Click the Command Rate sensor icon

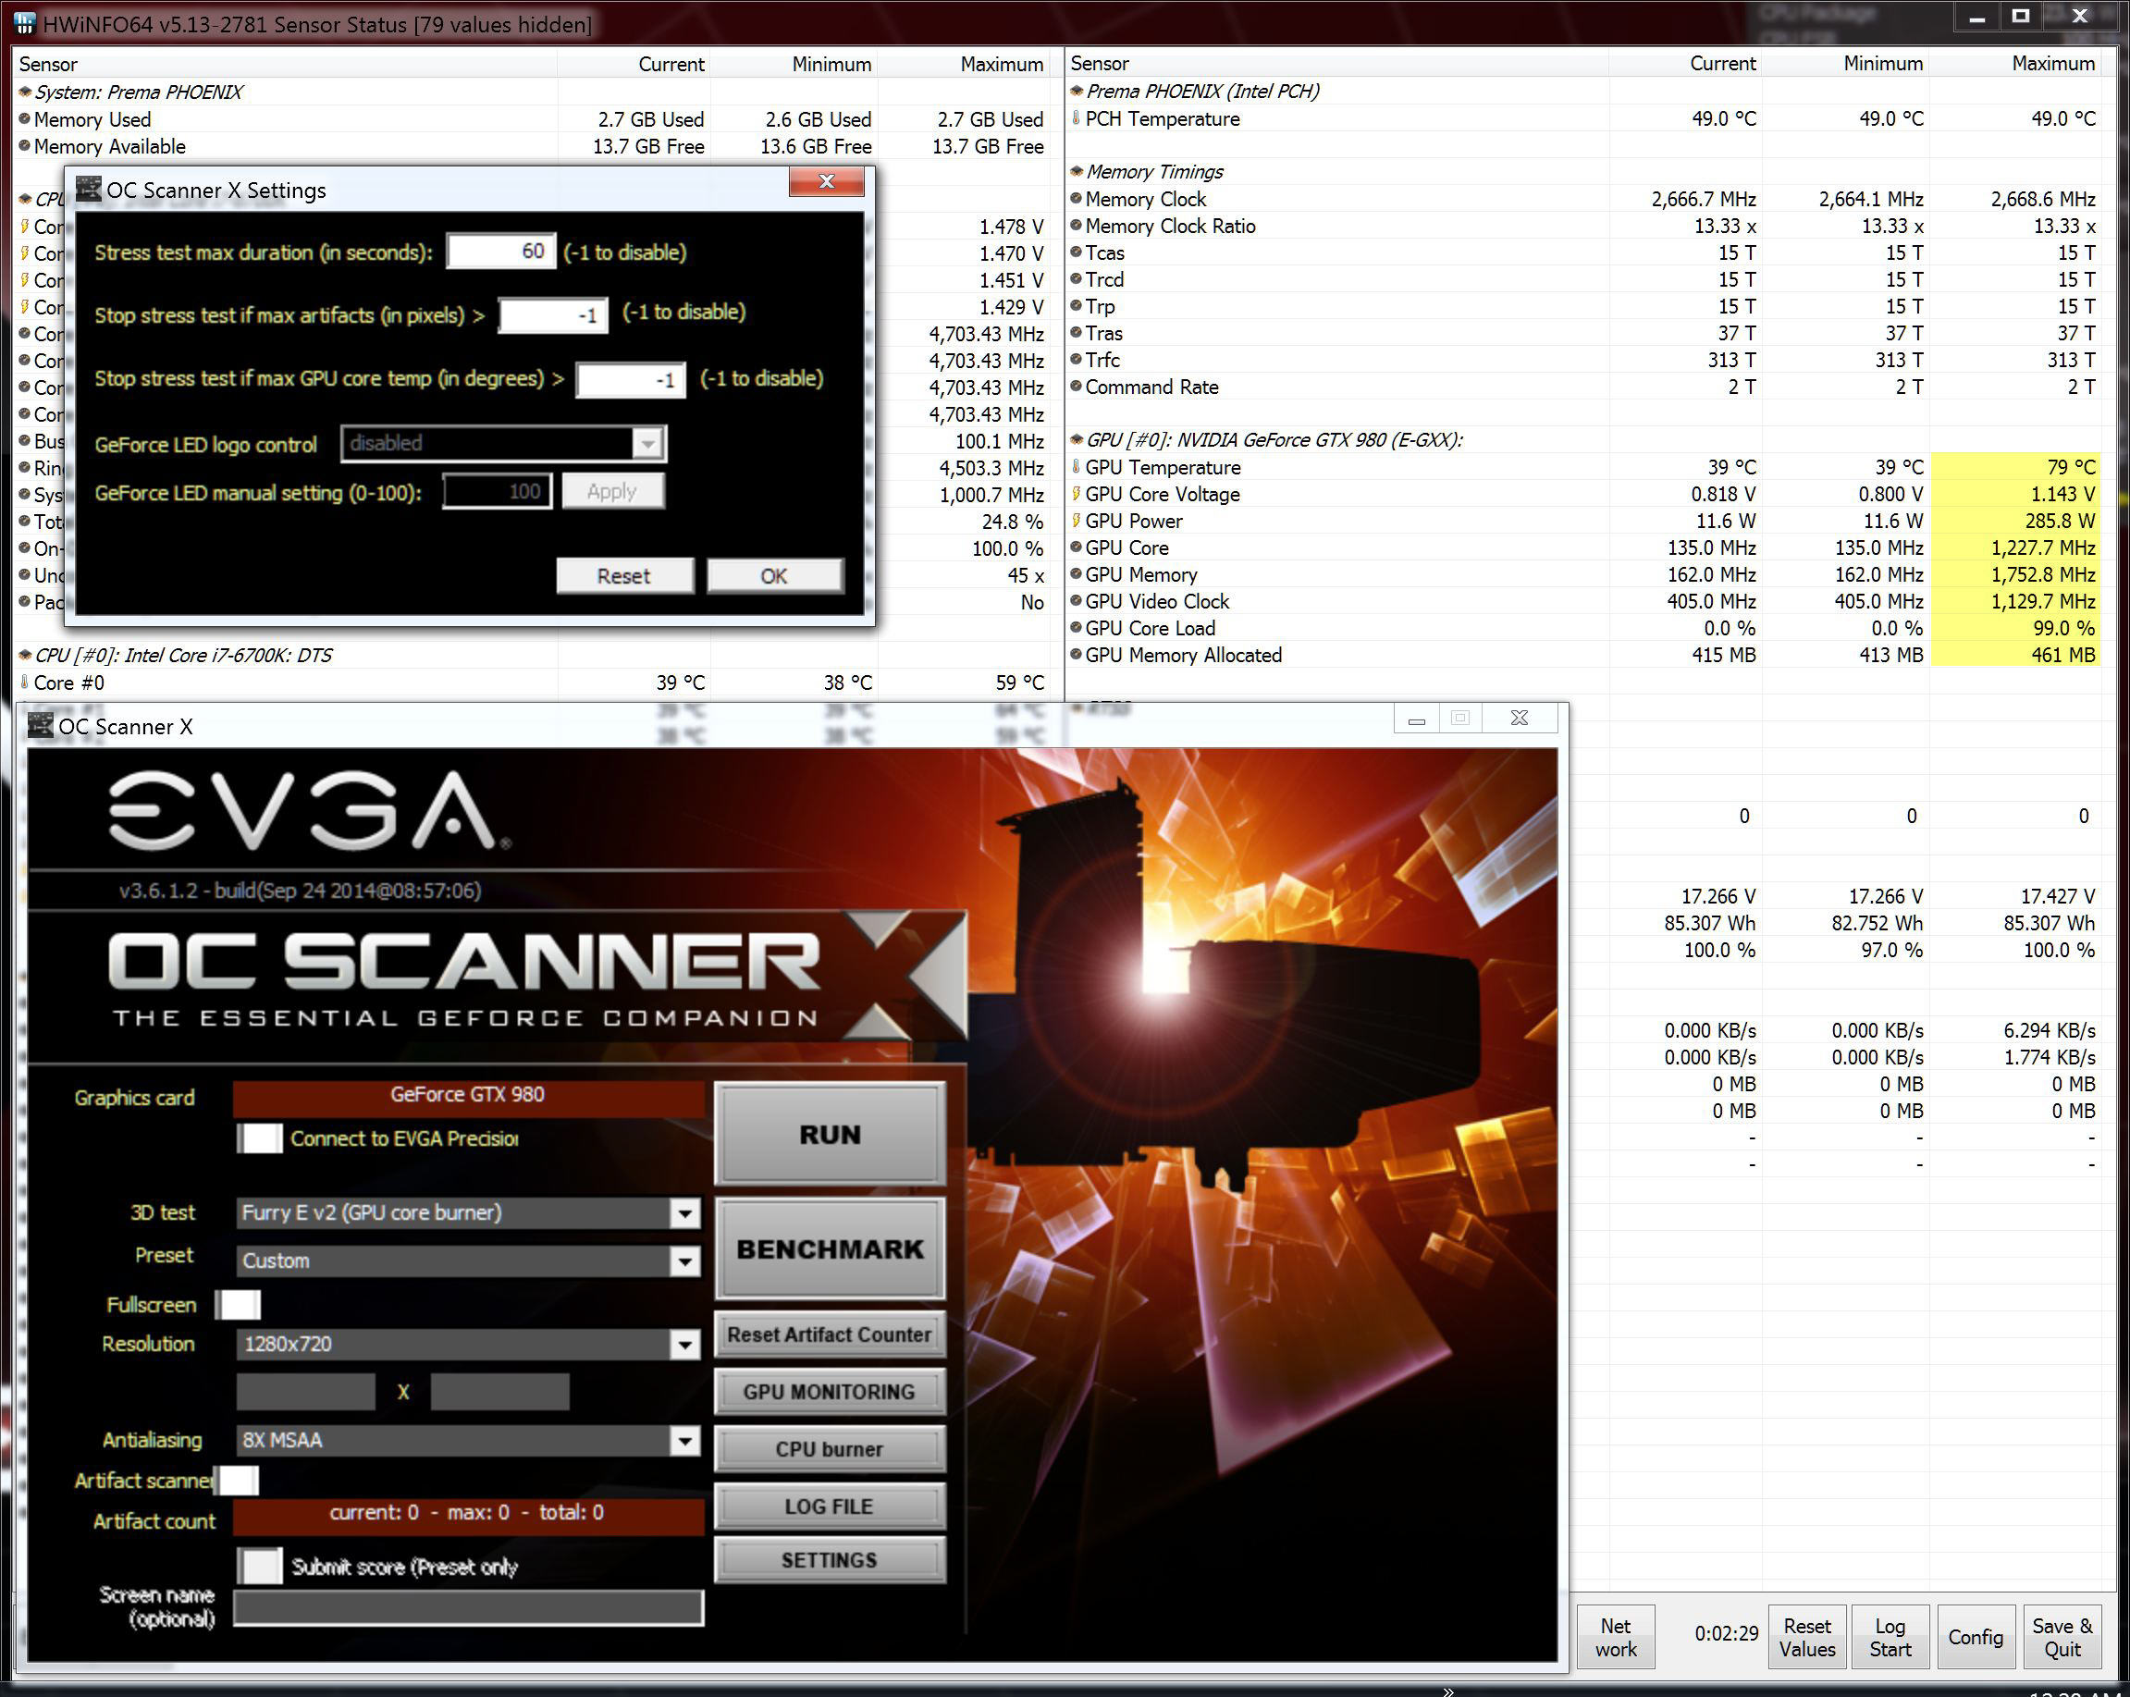(x=1076, y=387)
